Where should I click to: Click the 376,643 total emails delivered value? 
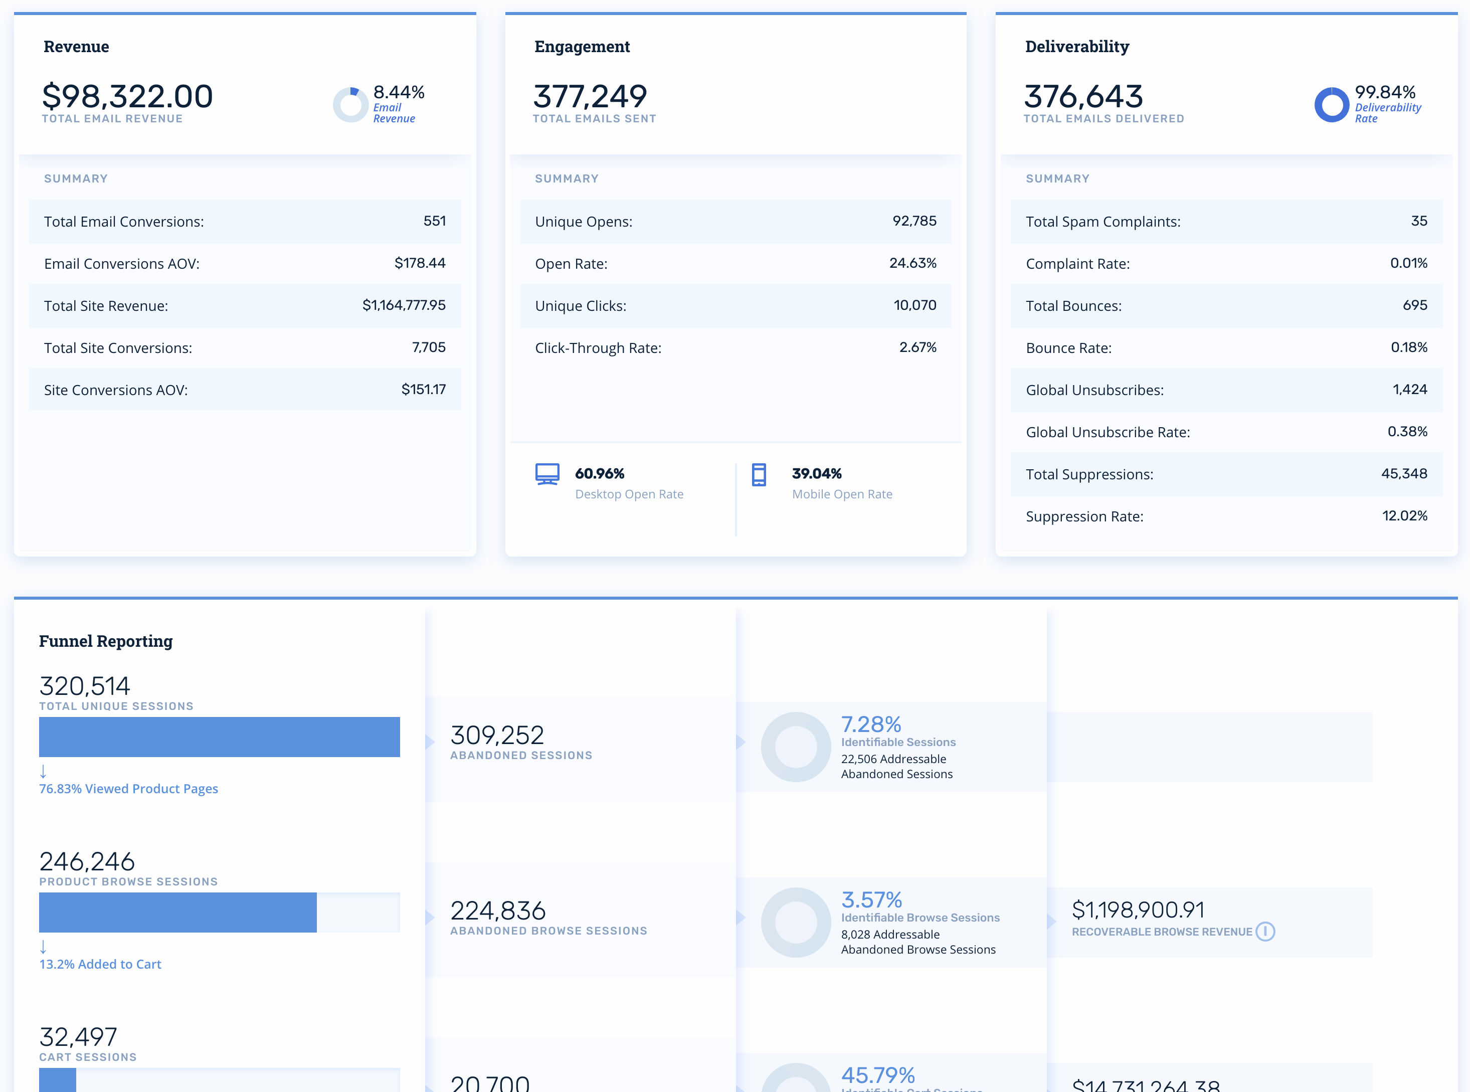tap(1083, 96)
